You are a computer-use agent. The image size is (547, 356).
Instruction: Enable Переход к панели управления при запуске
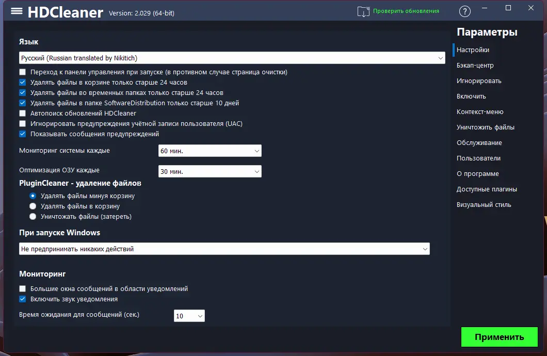[x=23, y=72]
